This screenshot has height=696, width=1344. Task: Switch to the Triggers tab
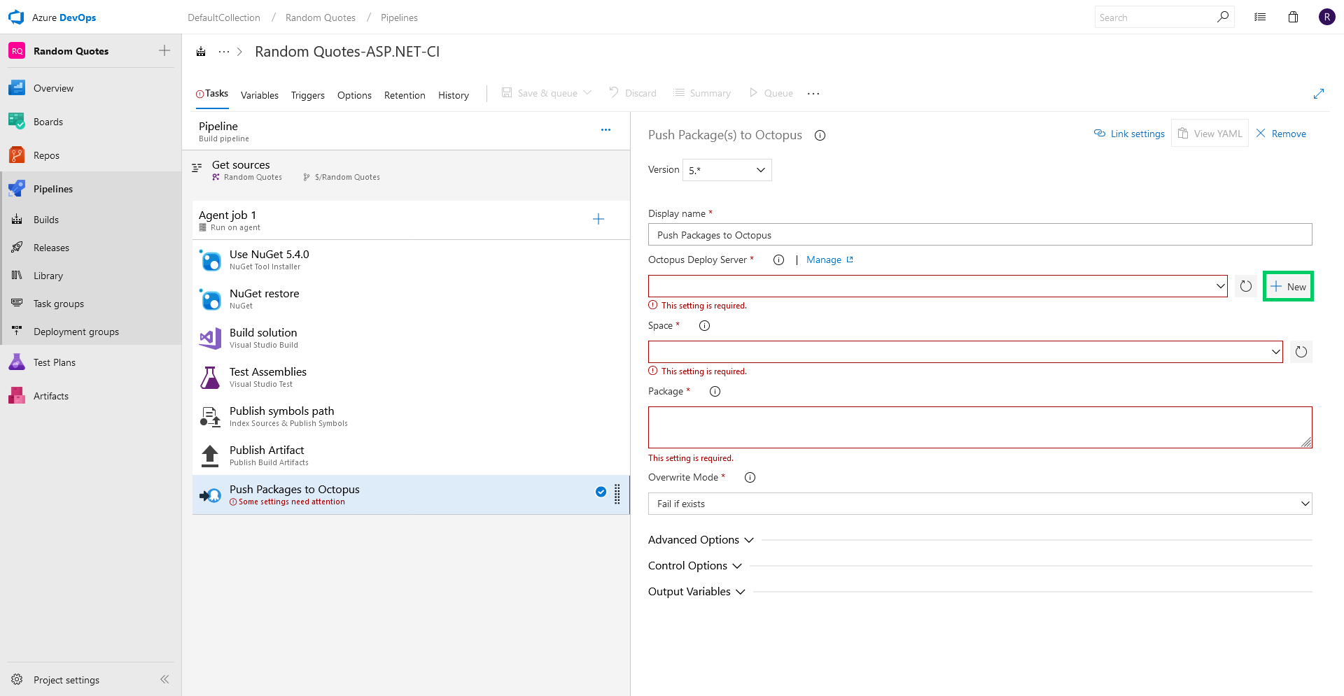point(308,95)
